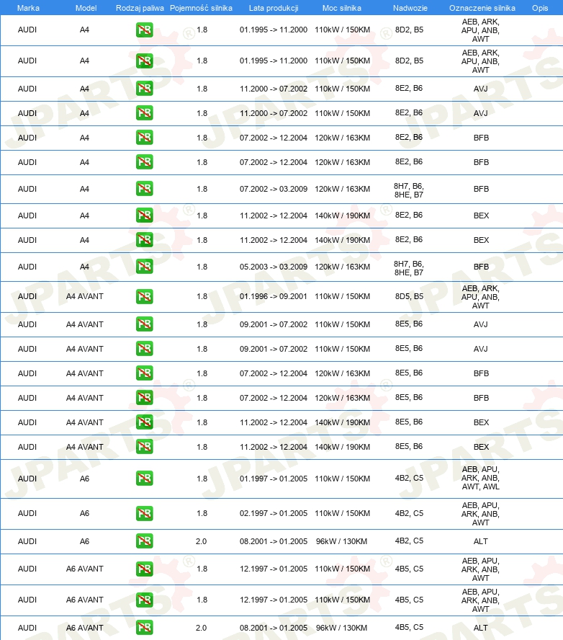This screenshot has height=640, width=563.
Task: Click engine codes in the 8D5, B5 row
Action: (481, 297)
